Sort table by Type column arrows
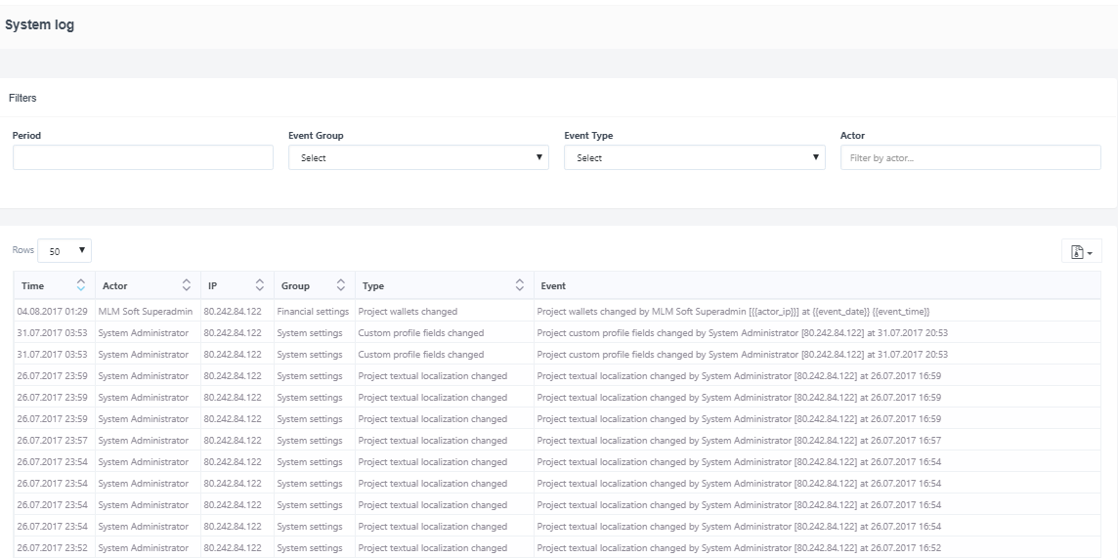 tap(520, 286)
